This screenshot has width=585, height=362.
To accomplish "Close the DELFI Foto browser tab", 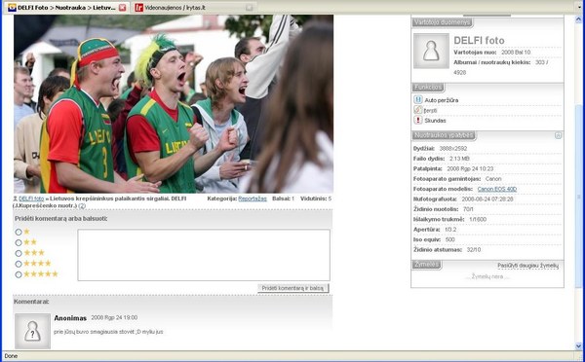I will pyautogui.click(x=123, y=8).
